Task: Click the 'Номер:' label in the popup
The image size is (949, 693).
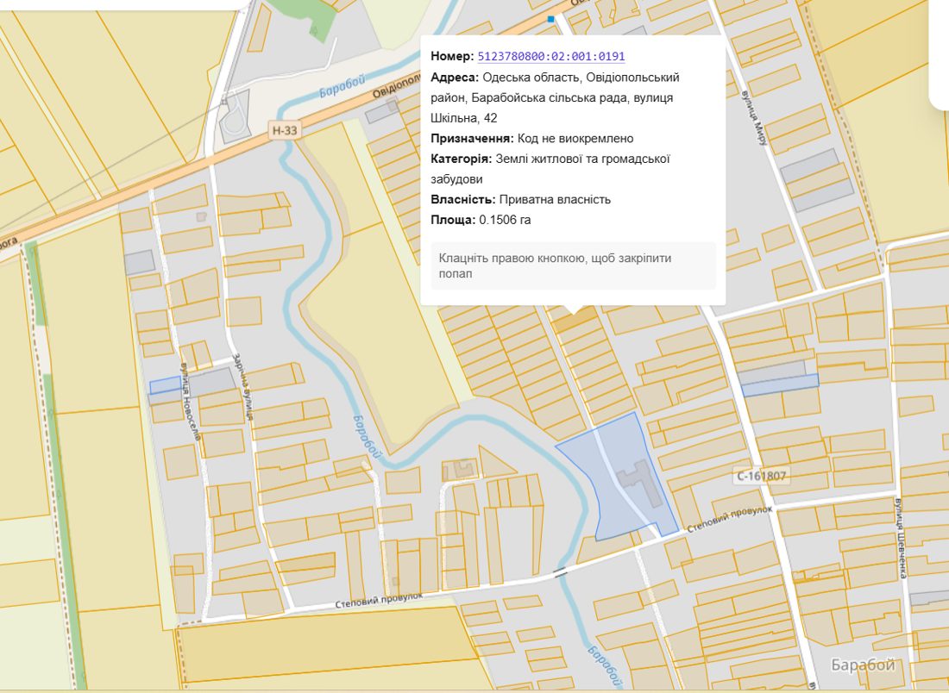Action: click(453, 56)
